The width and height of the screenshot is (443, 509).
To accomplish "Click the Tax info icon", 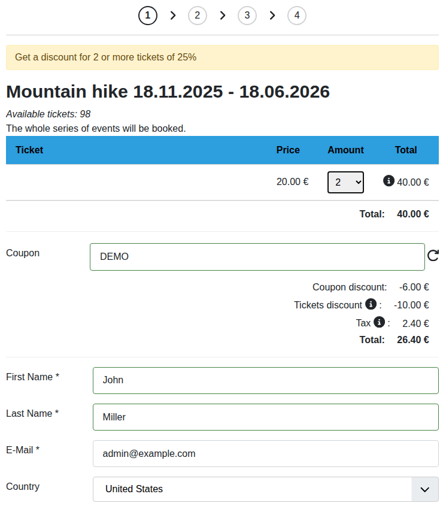I will pyautogui.click(x=379, y=322).
